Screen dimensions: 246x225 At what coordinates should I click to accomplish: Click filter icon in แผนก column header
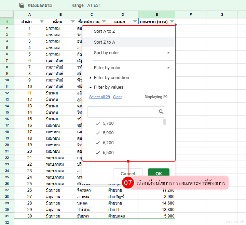click(135, 21)
